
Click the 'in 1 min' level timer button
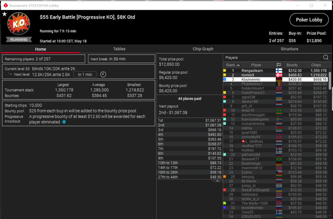click(85, 74)
